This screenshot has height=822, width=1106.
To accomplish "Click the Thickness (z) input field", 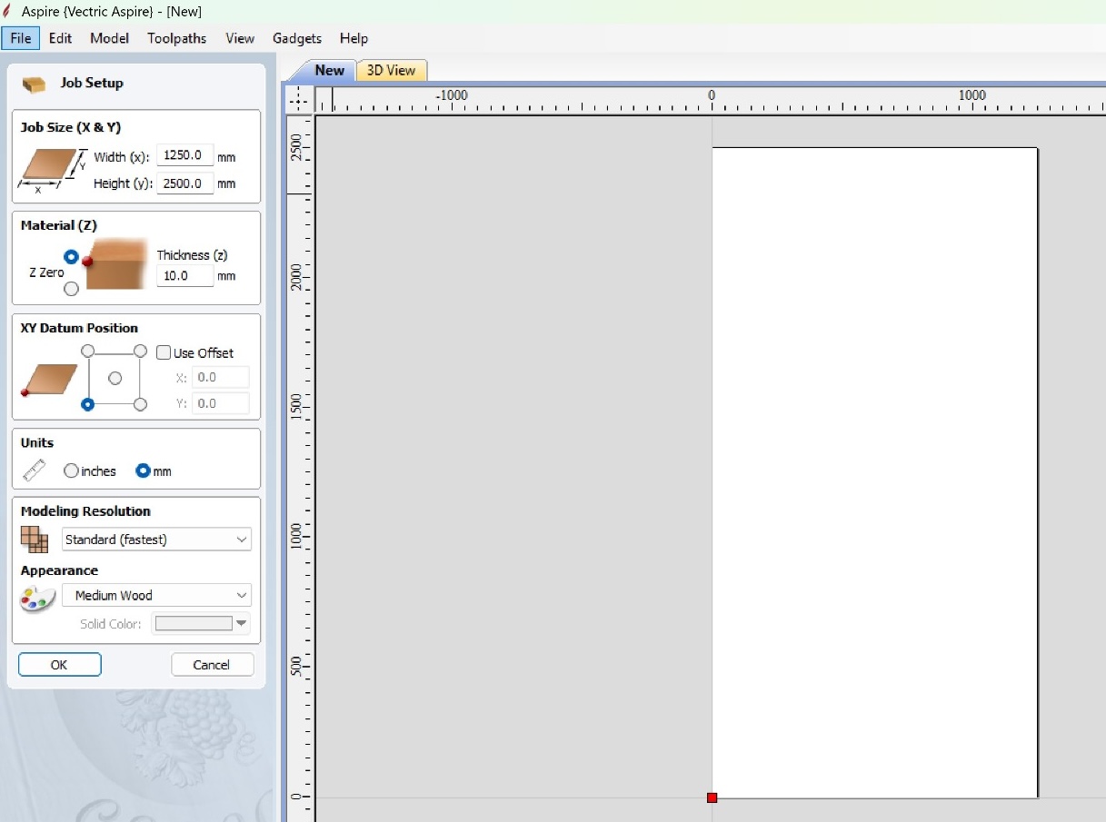I will coord(185,275).
